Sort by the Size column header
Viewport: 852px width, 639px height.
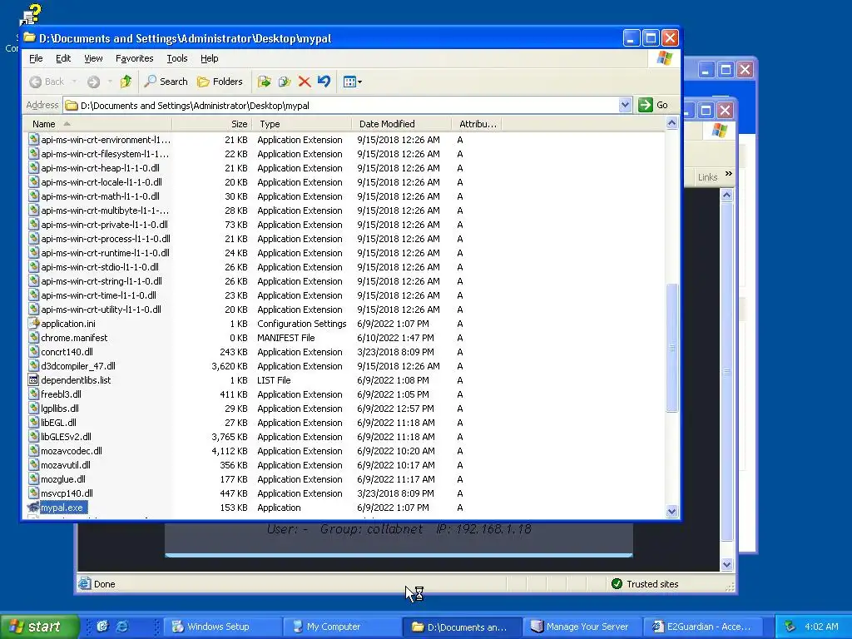tap(212, 124)
